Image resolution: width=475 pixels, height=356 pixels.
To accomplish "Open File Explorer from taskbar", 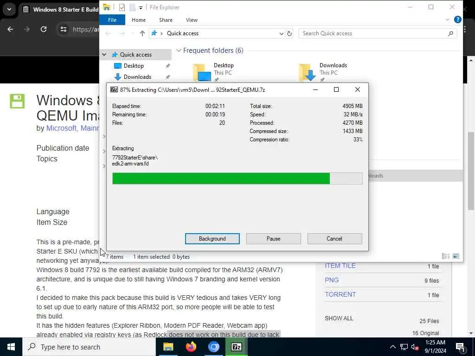I will click(x=168, y=347).
